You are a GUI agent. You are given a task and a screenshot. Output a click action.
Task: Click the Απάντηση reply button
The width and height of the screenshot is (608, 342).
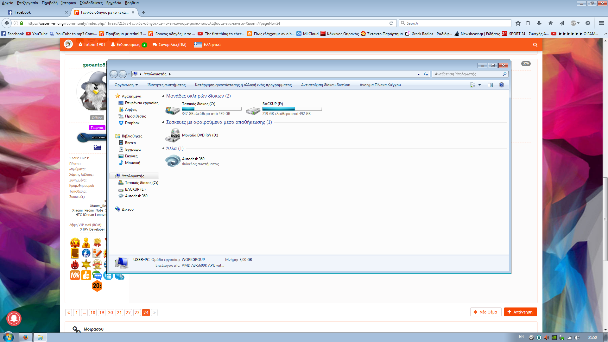[x=520, y=312]
